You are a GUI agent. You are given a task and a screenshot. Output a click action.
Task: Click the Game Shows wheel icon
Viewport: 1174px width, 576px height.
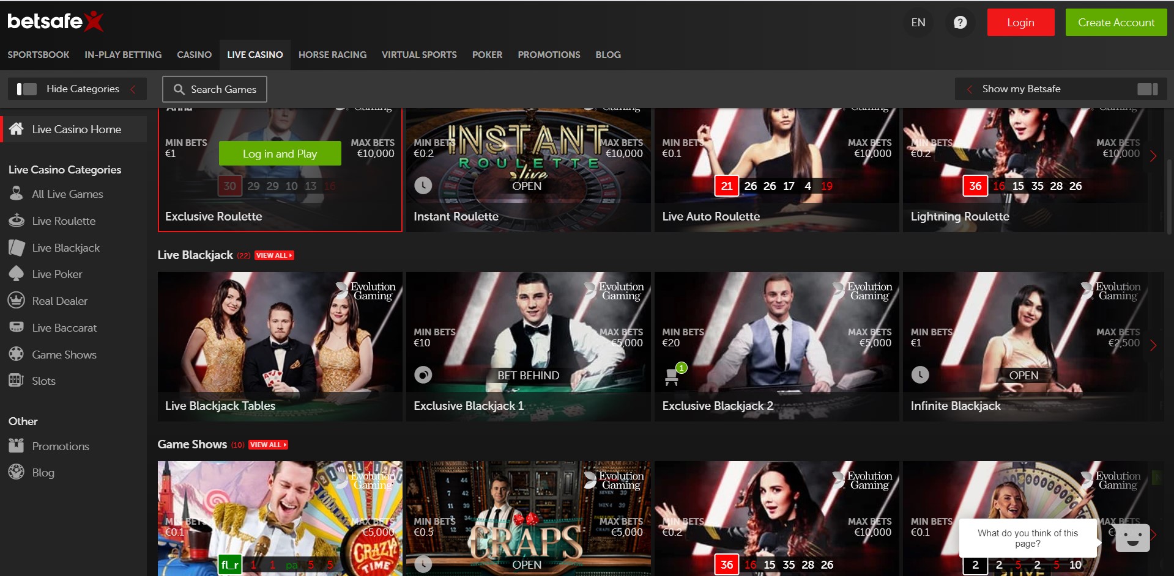(x=17, y=354)
